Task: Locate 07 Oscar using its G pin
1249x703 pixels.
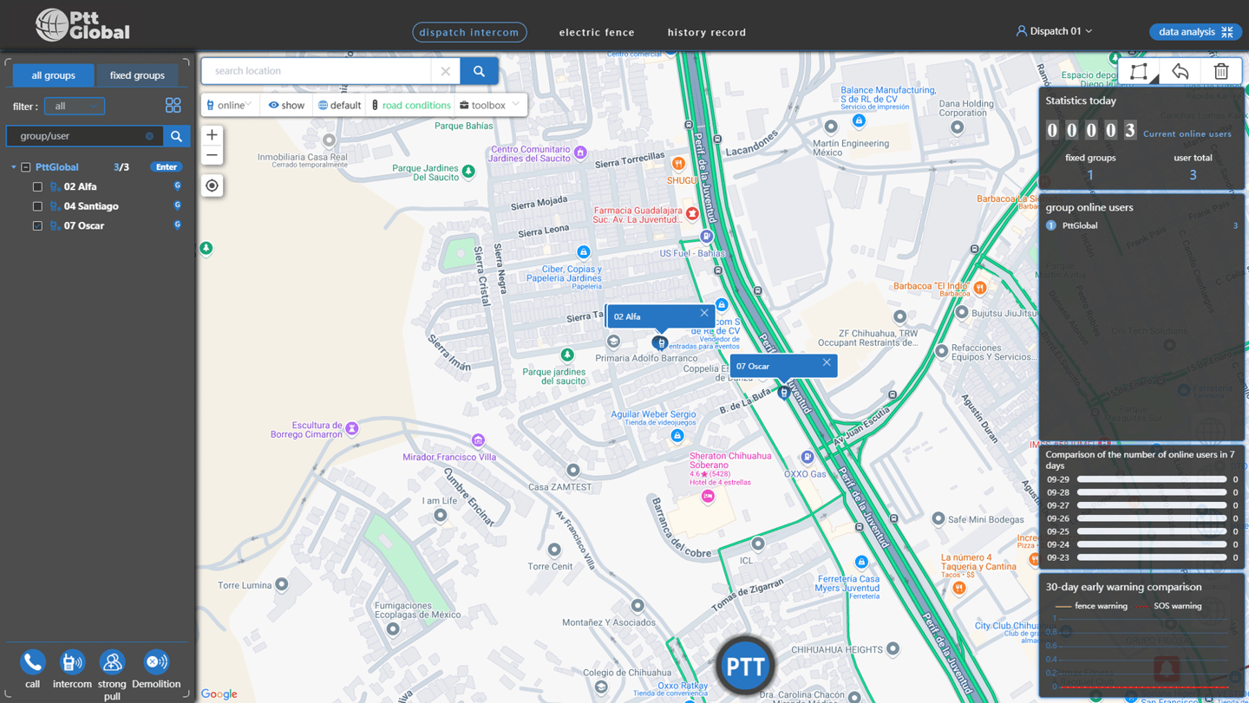Action: point(178,225)
